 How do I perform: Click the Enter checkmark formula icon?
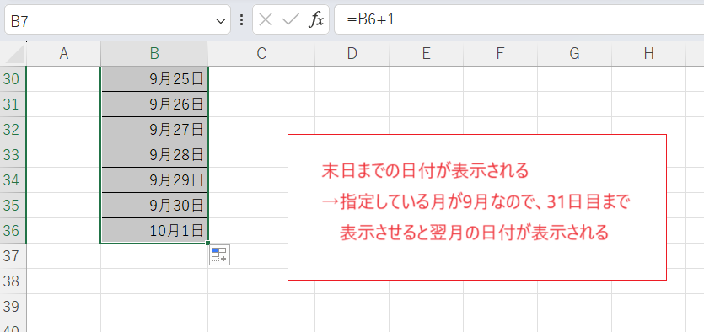291,19
